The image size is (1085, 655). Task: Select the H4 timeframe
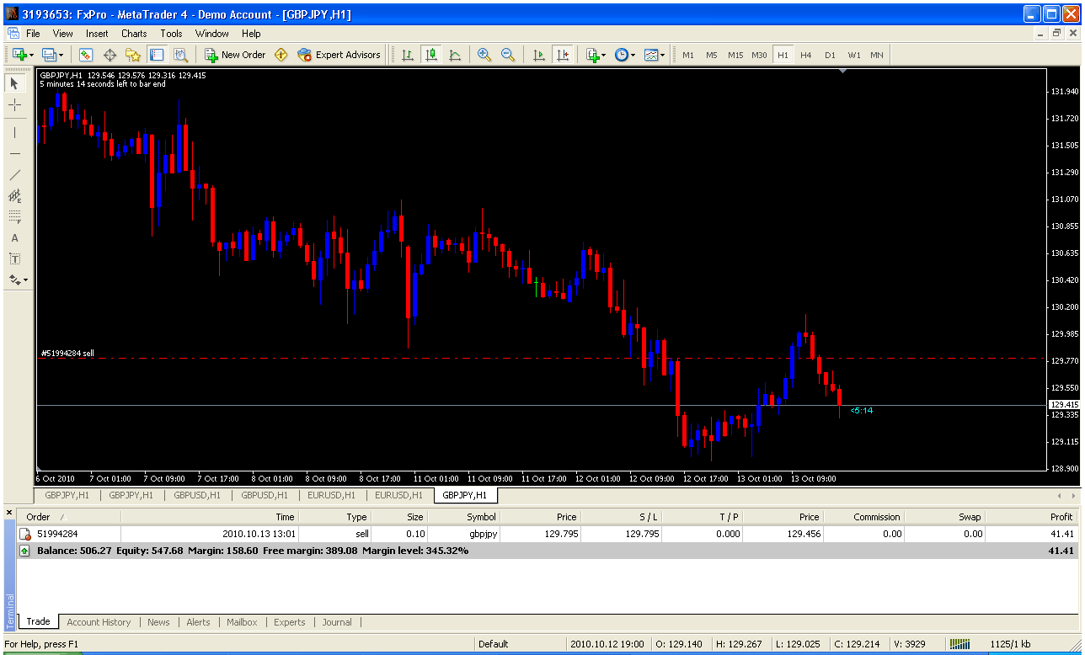pos(806,55)
